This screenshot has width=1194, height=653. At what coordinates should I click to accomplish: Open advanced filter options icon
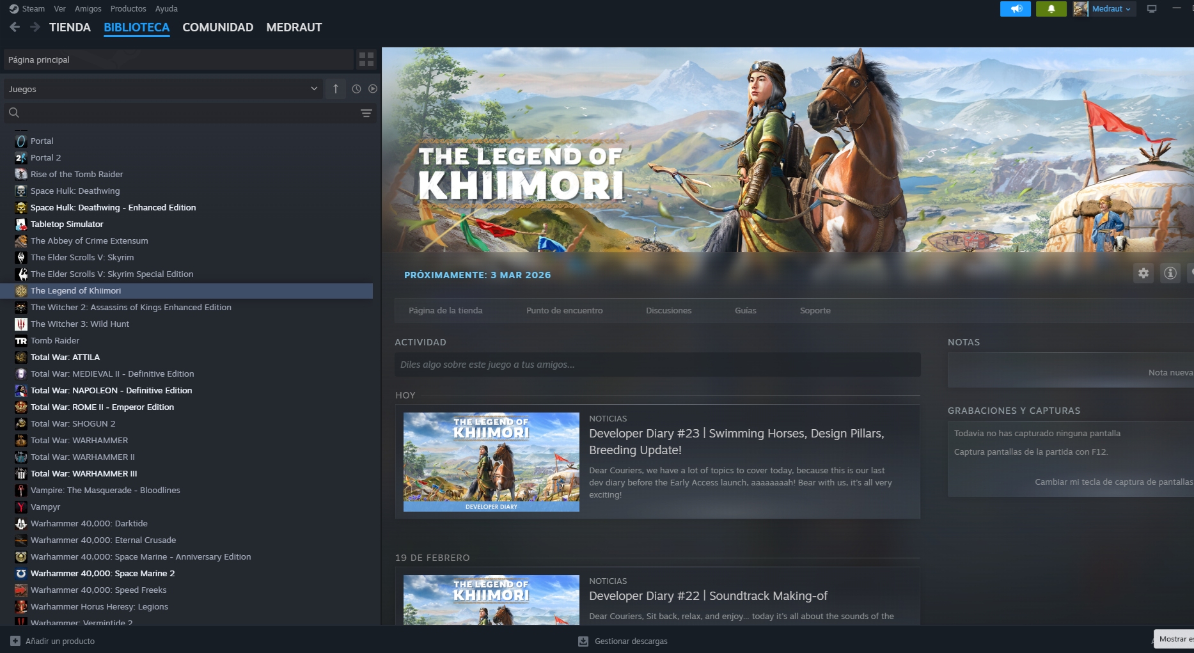pyautogui.click(x=366, y=113)
